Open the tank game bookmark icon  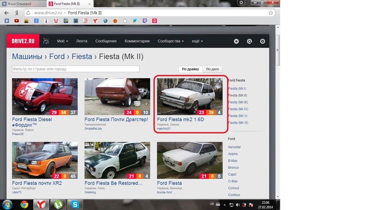(26, 21)
